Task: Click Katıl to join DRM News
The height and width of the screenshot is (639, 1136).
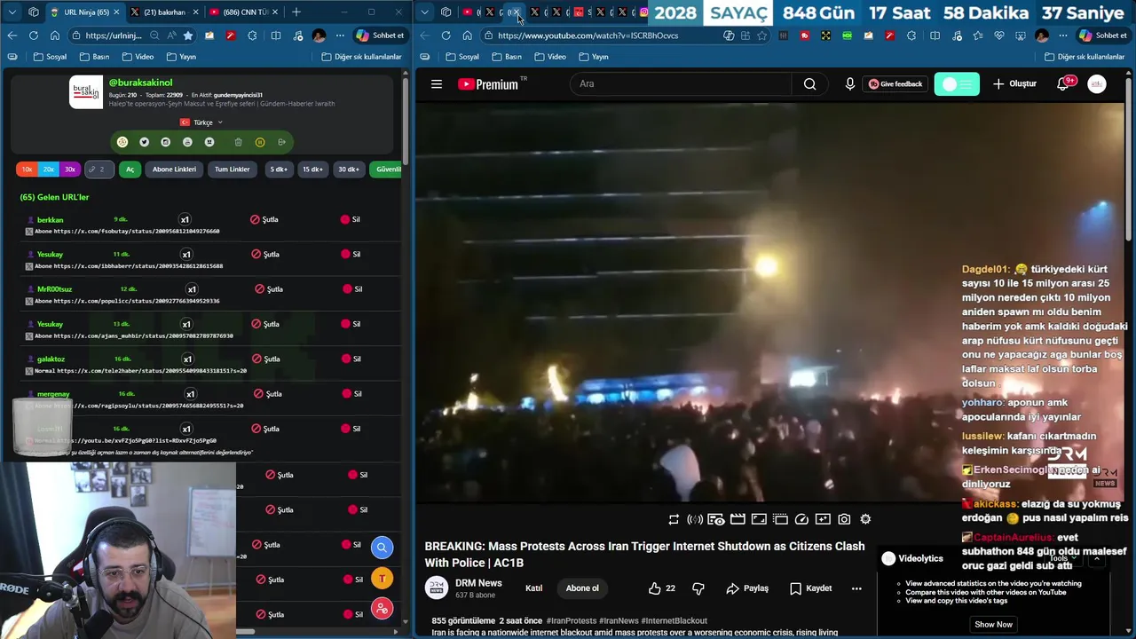Action: (533, 588)
